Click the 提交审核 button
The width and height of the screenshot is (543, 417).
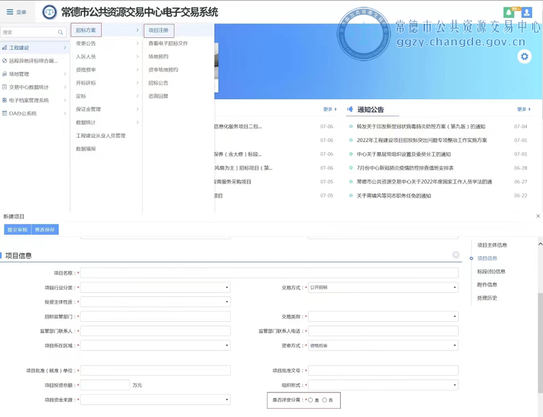(x=18, y=230)
